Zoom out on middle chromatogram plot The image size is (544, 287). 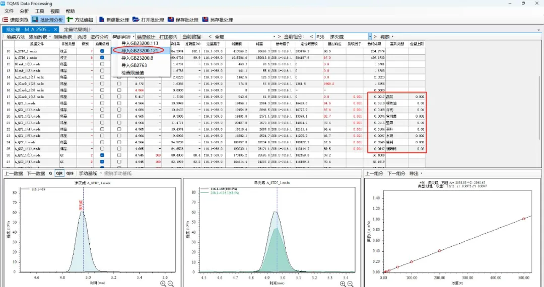coord(350,283)
